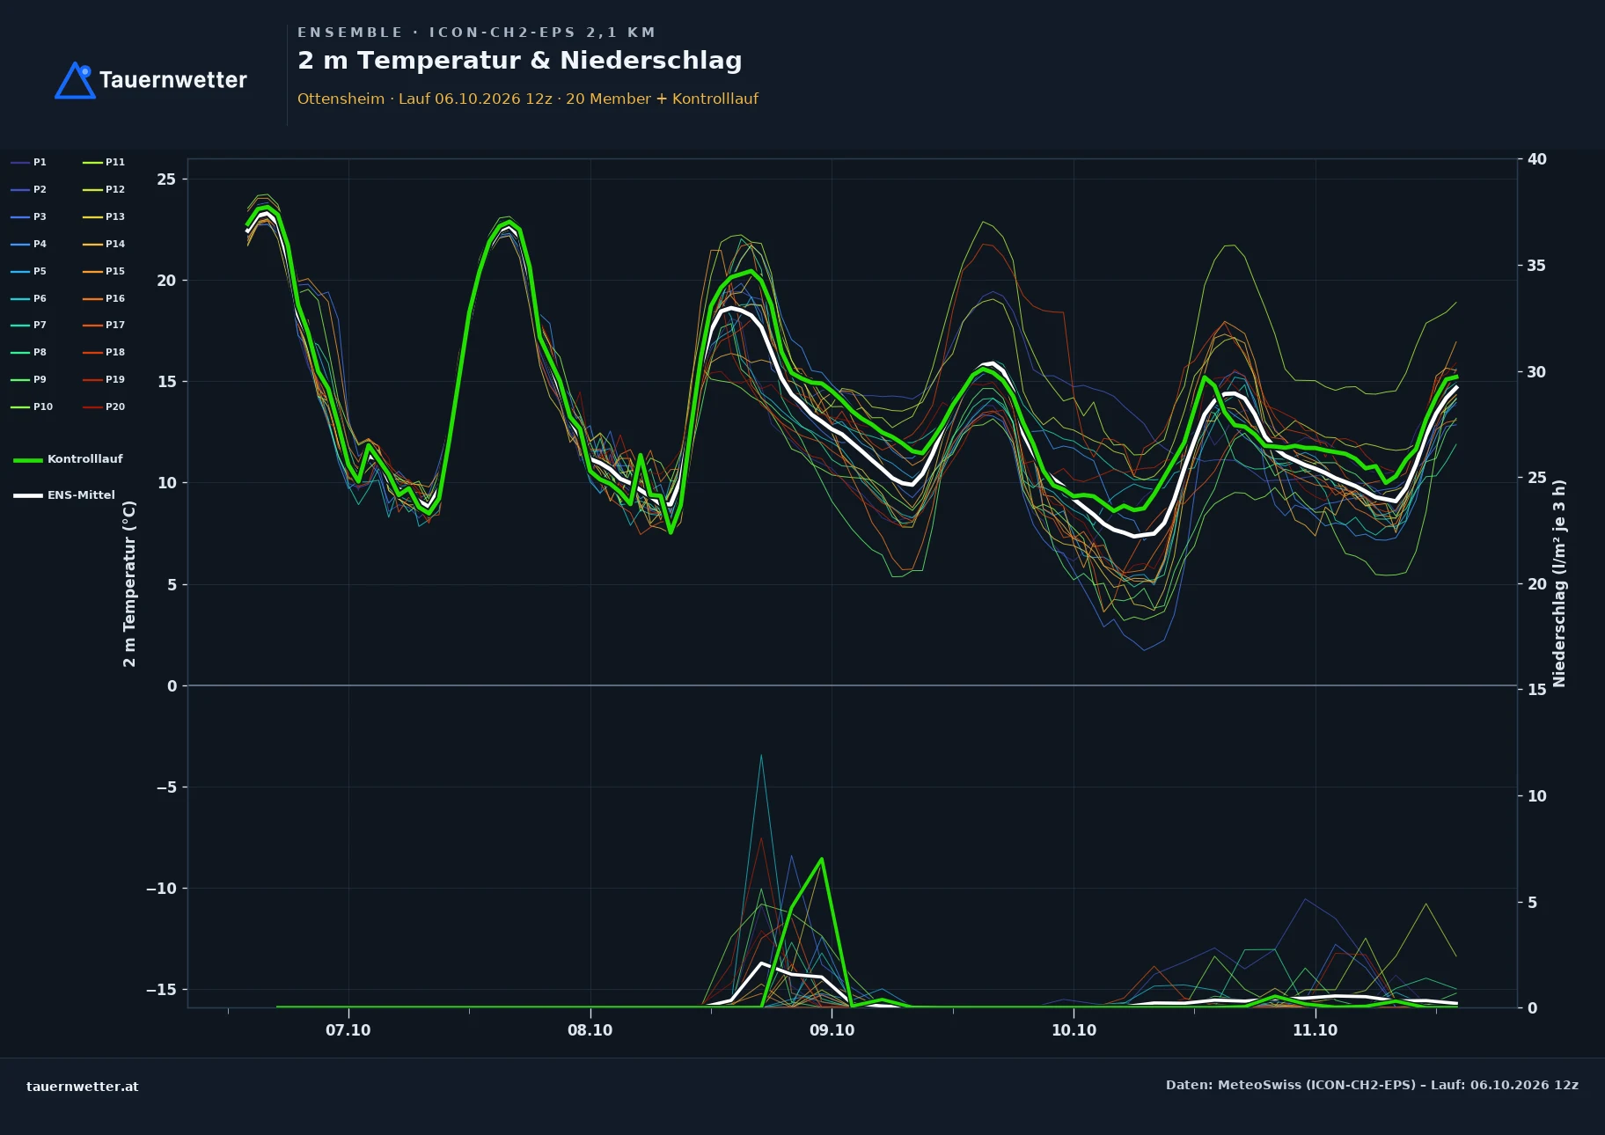Click the chart title '2 m Temperatur & Niederschlag'
The image size is (1605, 1135).
point(520,61)
